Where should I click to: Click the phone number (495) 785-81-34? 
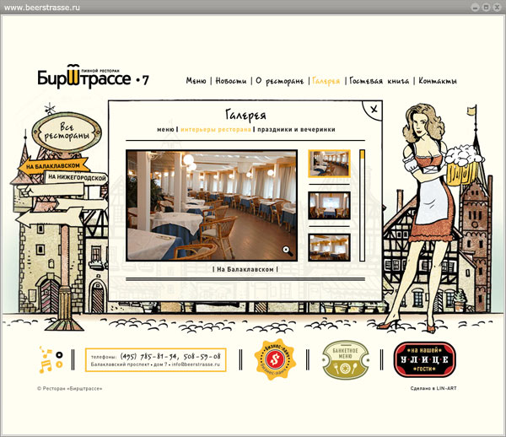148,356
